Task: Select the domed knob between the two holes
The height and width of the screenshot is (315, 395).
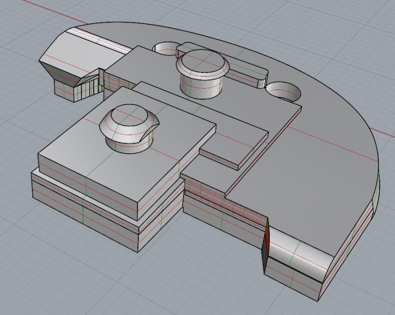Action: pyautogui.click(x=203, y=73)
